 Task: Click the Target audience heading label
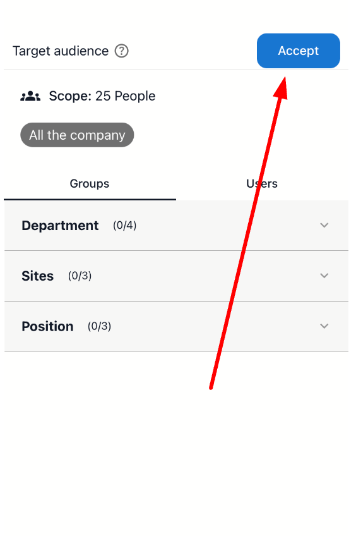pos(61,51)
